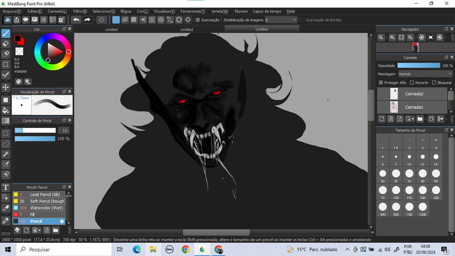455x256 pixels.
Task: Adjust the layer Opacidade slider
Action: coord(419,66)
